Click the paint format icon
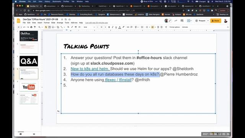Viewport: 245px width, 138px height. coord(35,27)
